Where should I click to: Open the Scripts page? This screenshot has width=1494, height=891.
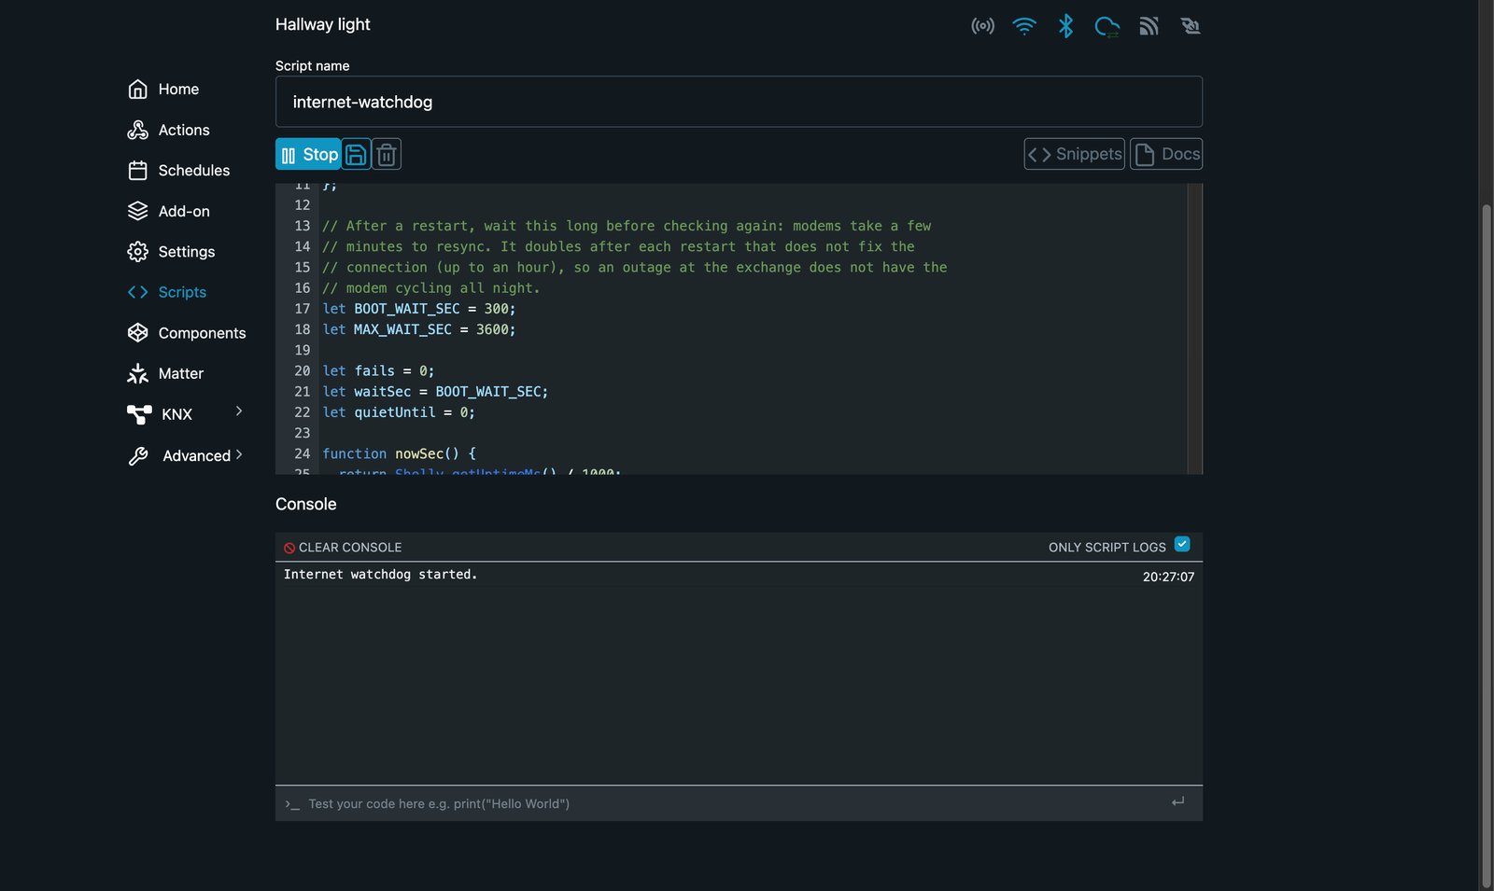pos(182,292)
